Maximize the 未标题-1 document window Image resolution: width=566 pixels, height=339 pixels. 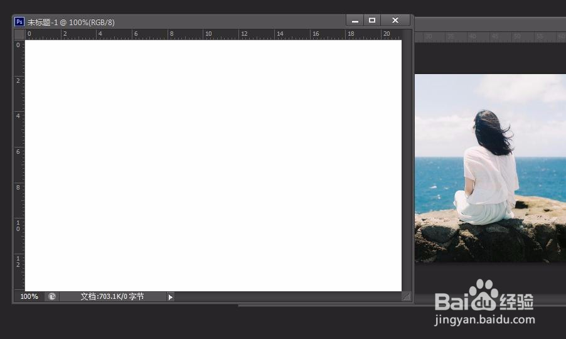(x=372, y=21)
